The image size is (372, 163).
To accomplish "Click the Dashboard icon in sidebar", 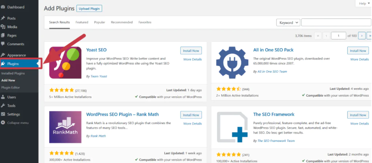I will coord(3,7).
